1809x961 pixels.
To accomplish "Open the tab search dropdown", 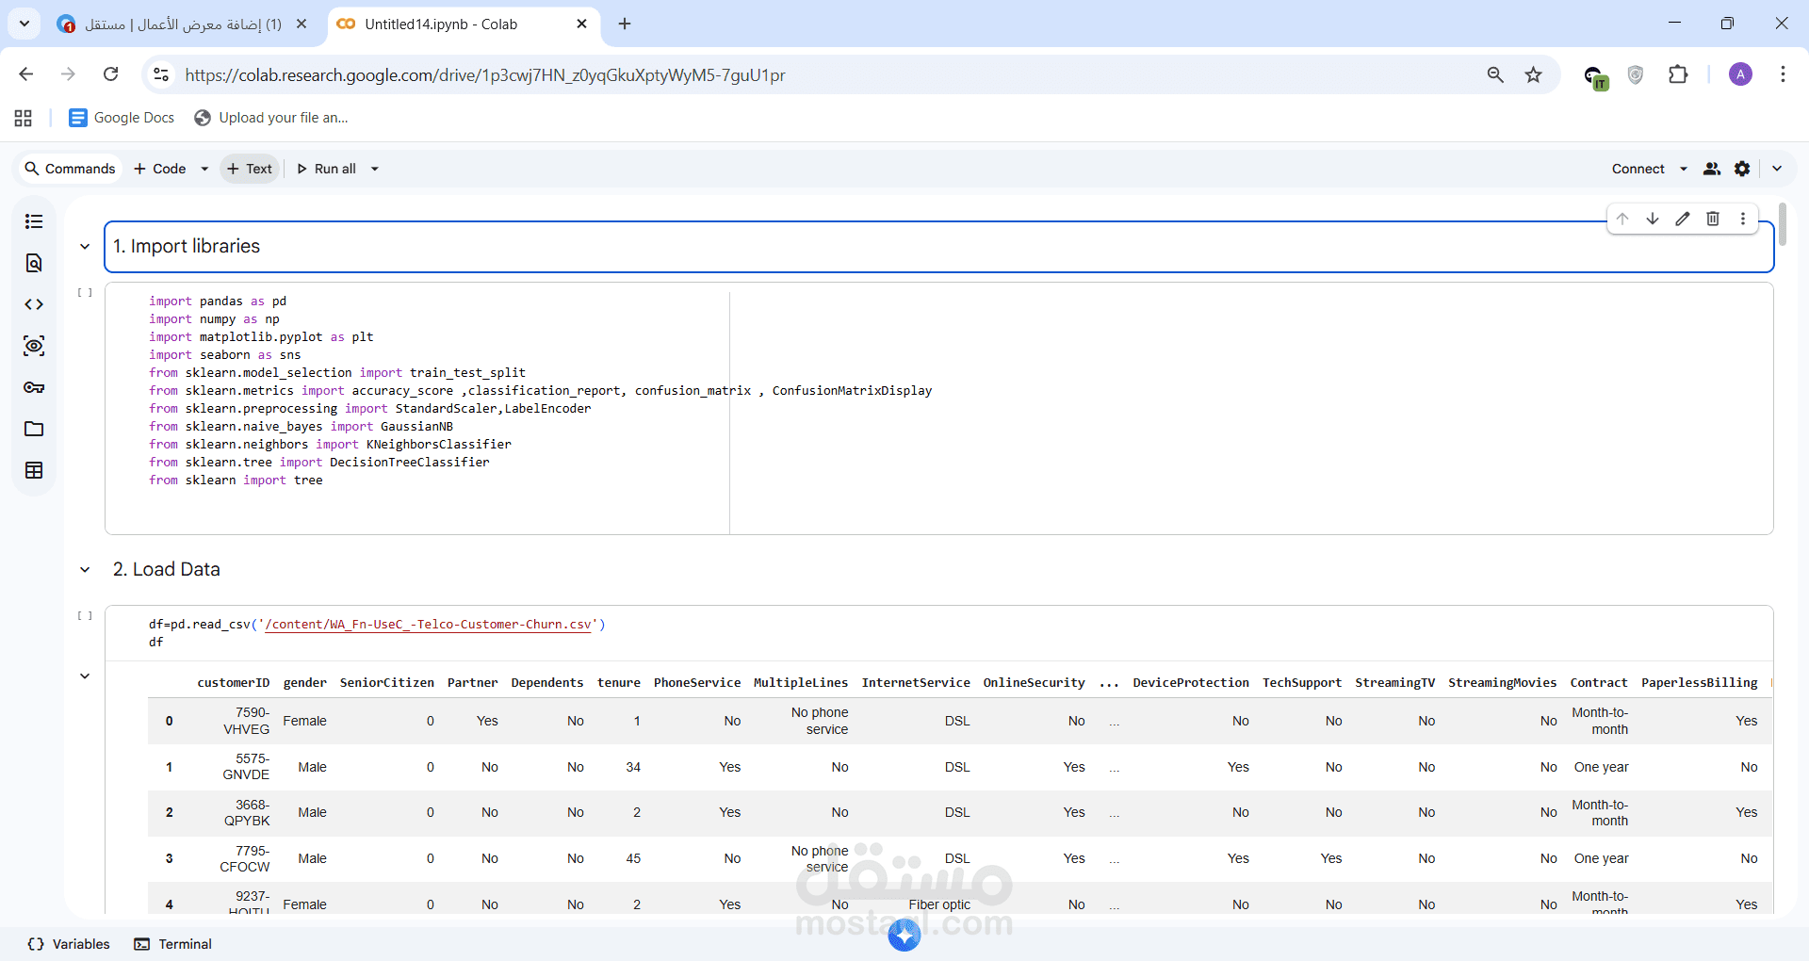I will click(x=24, y=24).
